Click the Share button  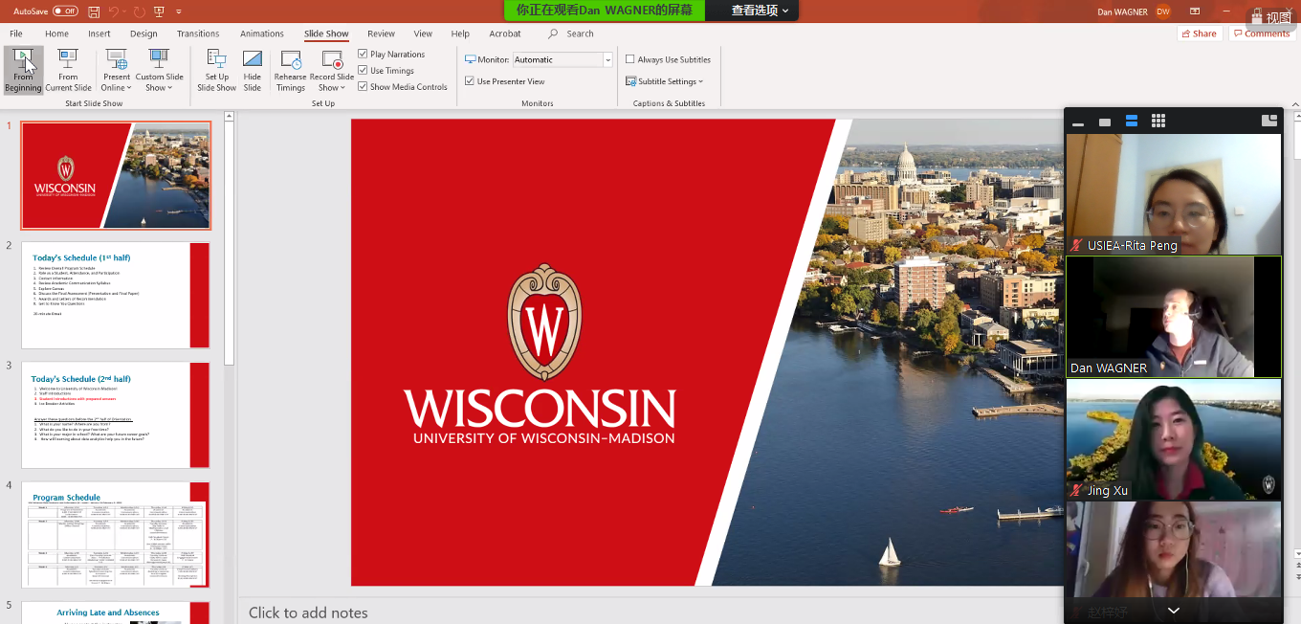1199,33
